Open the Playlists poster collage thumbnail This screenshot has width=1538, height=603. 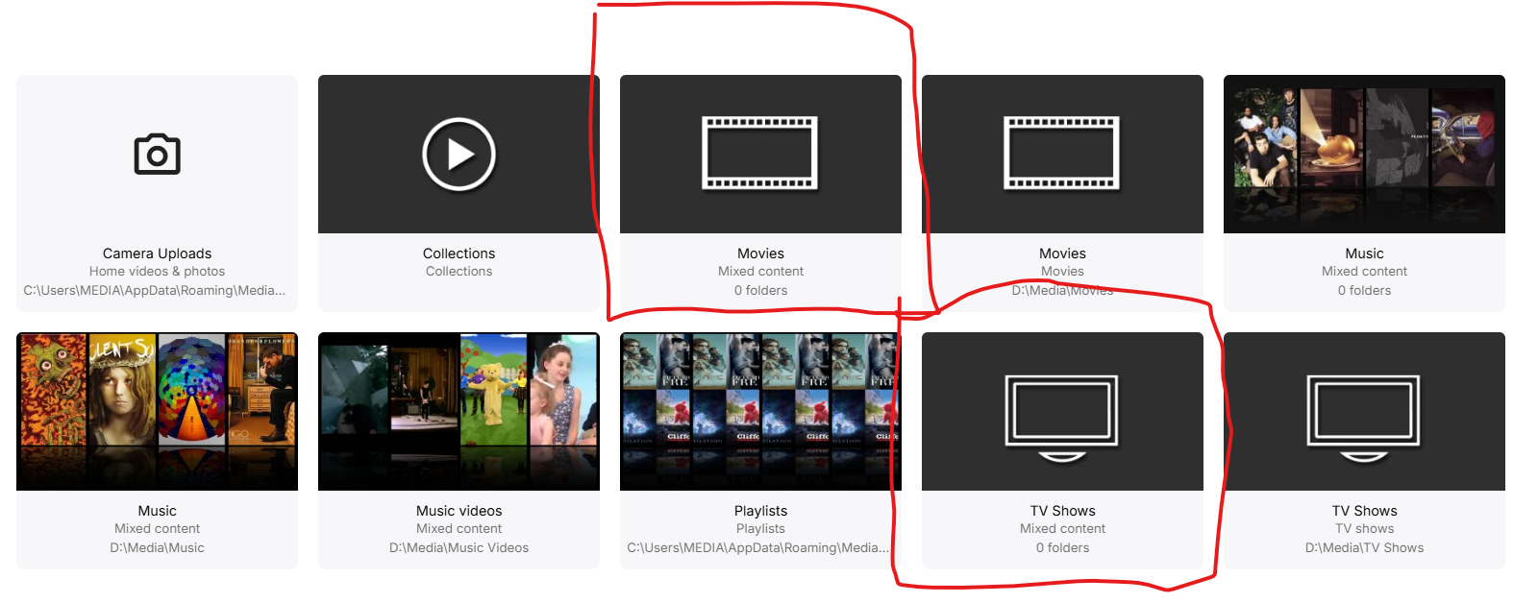click(x=760, y=411)
